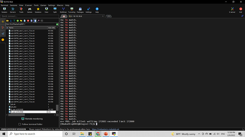Open the Sessions menu
This screenshot has width=245, height=137.
[x=13, y=5]
